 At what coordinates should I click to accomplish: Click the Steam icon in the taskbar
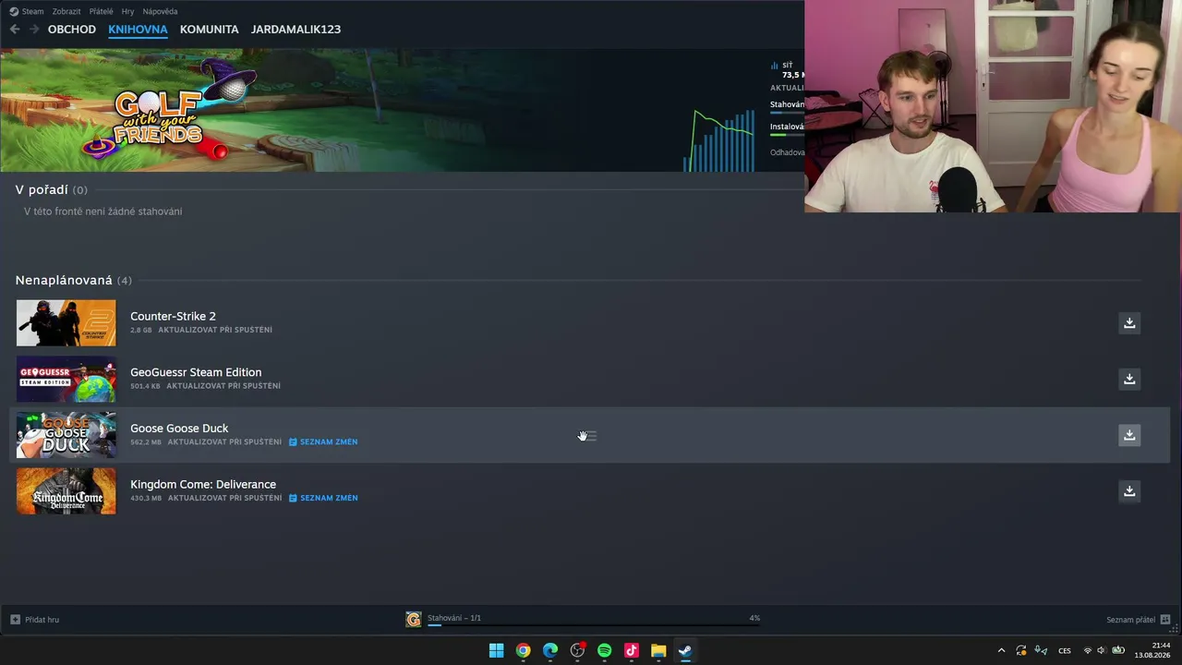click(685, 650)
